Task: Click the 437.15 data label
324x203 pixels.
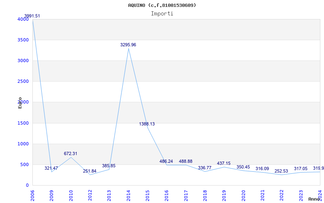Action: tap(224, 163)
